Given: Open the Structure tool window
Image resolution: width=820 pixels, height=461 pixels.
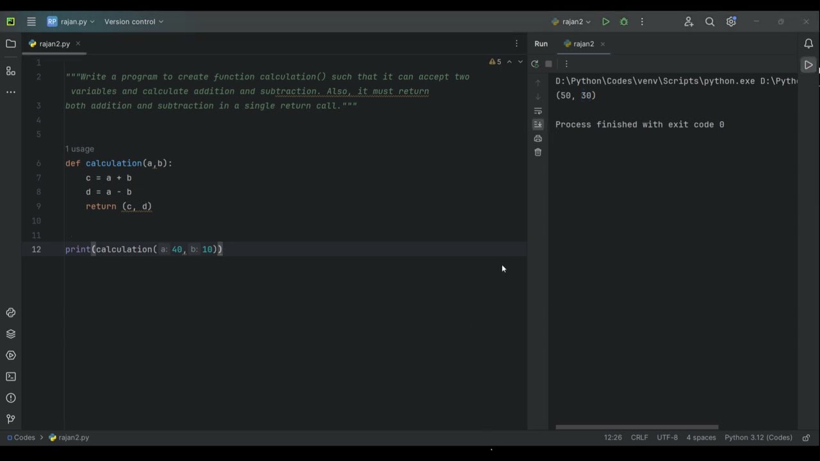Looking at the screenshot, I should (x=11, y=70).
